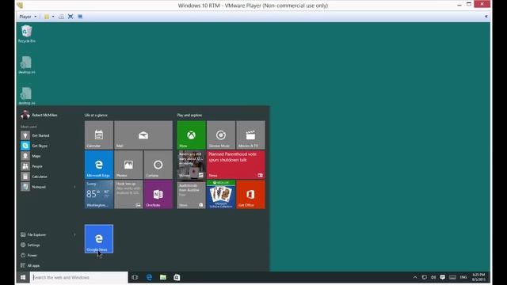This screenshot has height=285, width=507.
Task: Select the Recycle Bin desktop icon
Action: click(26, 34)
